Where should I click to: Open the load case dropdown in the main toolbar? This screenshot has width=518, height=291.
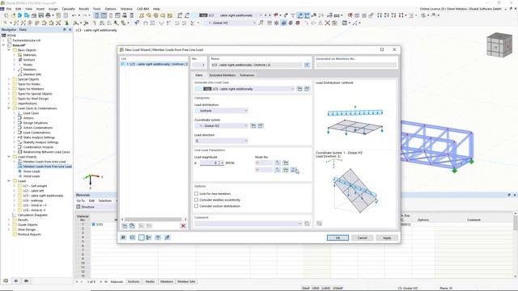point(261,15)
